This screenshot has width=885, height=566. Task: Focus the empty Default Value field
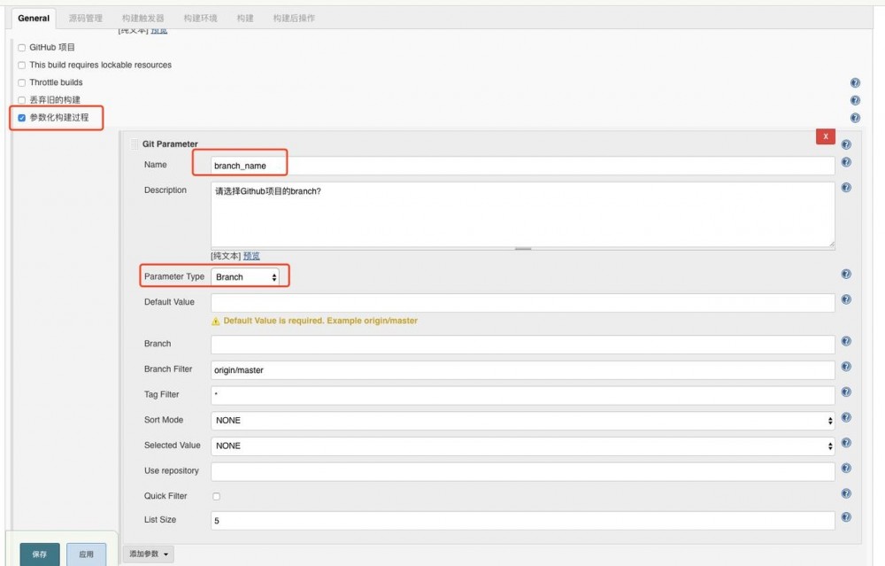pyautogui.click(x=523, y=303)
